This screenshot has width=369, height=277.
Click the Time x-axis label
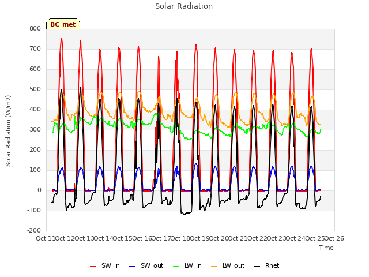point(326,248)
